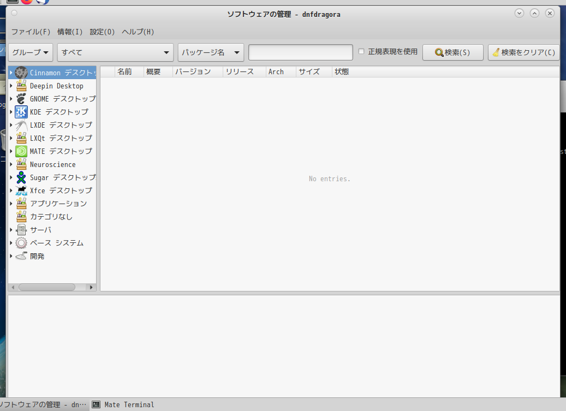Click the group tree horizontal scrollbar
Image resolution: width=566 pixels, height=411 pixels.
point(47,287)
